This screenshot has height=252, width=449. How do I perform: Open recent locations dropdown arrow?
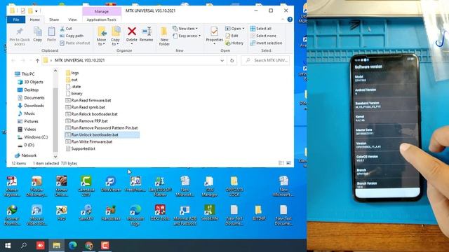tap(31, 60)
